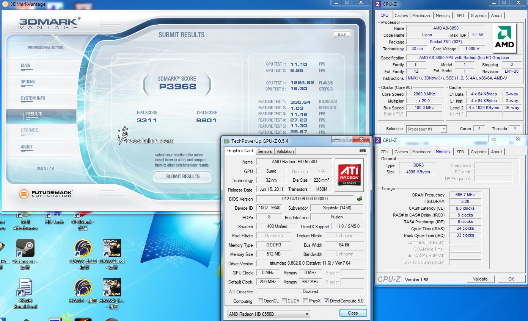The width and height of the screenshot is (528, 321).
Task: Click the OK button in CPU-Z
Action: click(511, 279)
